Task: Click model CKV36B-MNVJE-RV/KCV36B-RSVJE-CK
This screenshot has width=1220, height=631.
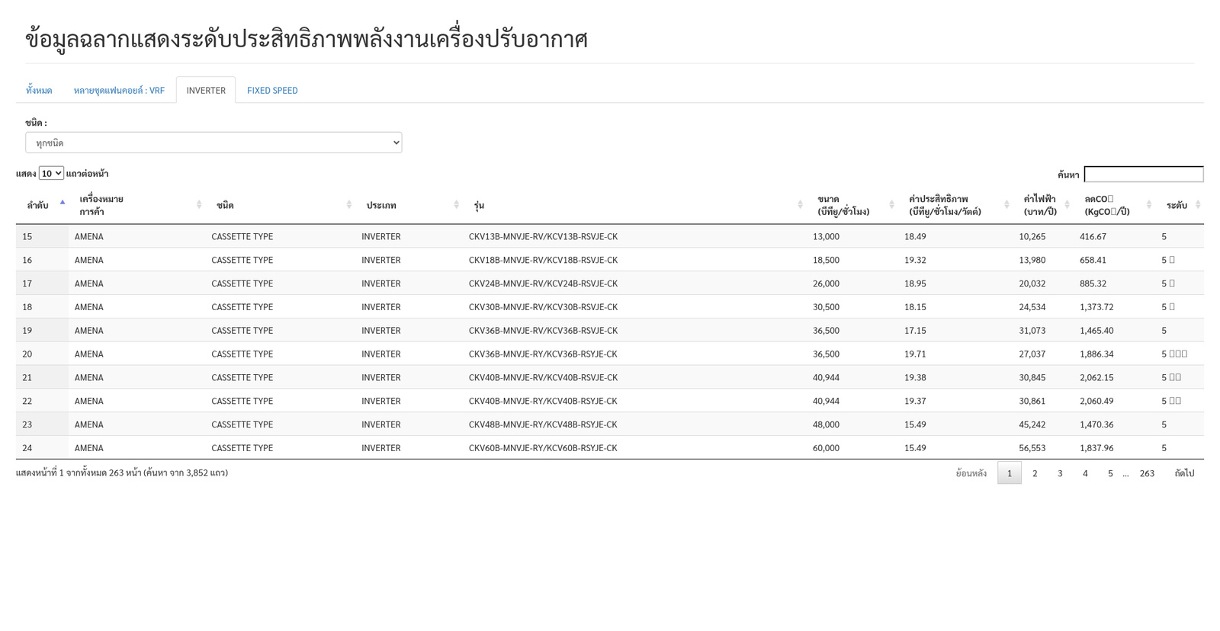Action: point(543,331)
